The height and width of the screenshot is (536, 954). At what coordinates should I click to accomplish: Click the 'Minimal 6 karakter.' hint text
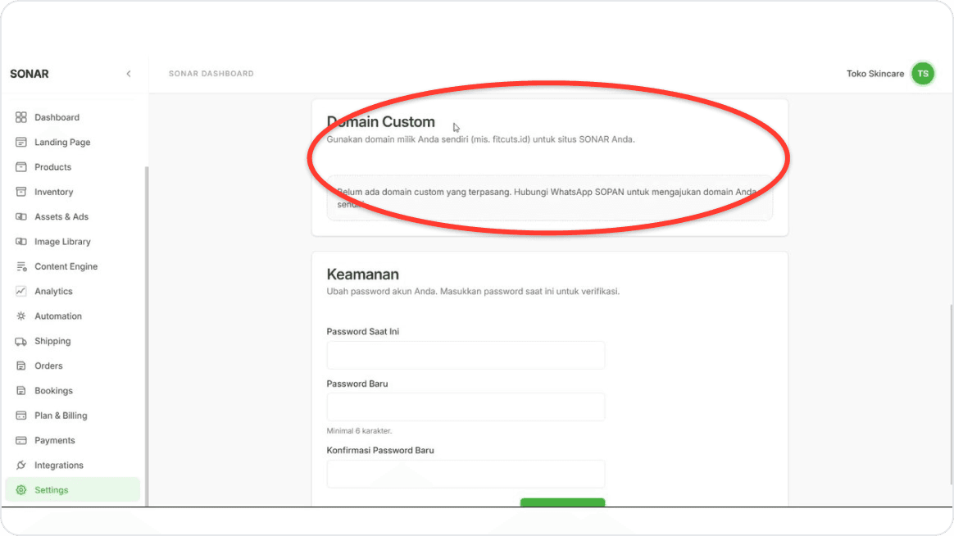pos(359,431)
